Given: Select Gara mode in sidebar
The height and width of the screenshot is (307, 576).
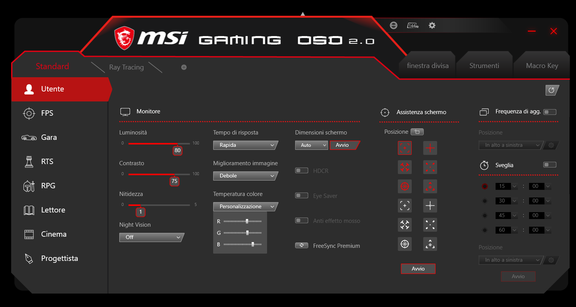Looking at the screenshot, I should [60, 138].
